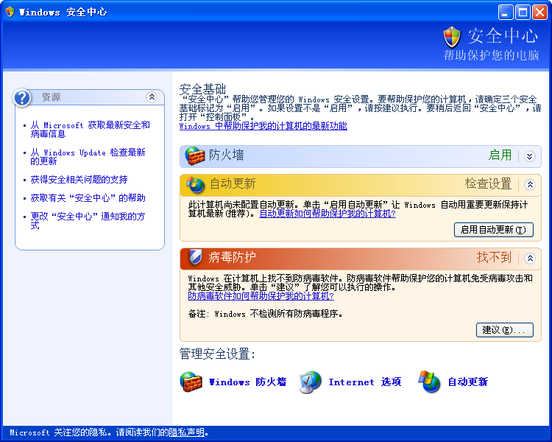Click the Internet 选项 monitor globe icon

tap(310, 382)
